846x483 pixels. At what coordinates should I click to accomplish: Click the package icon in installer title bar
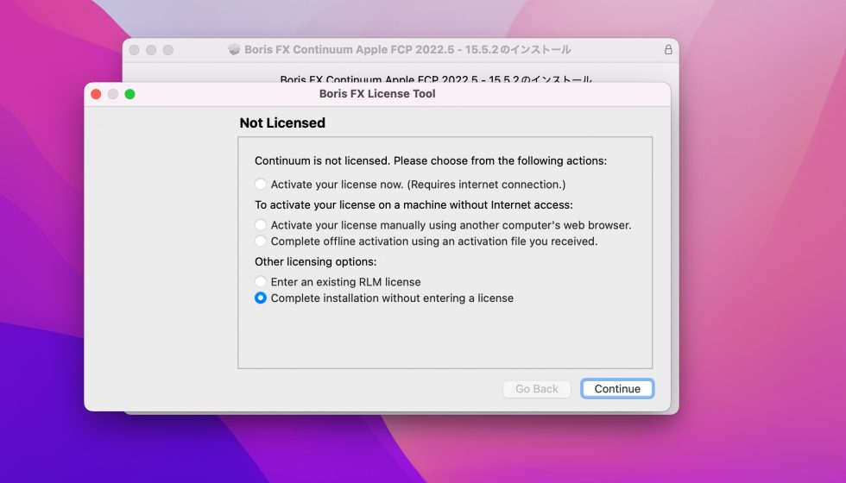tap(234, 50)
